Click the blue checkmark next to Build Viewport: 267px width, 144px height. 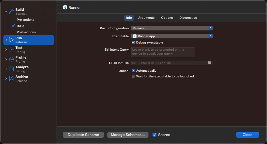[x=13, y=26]
